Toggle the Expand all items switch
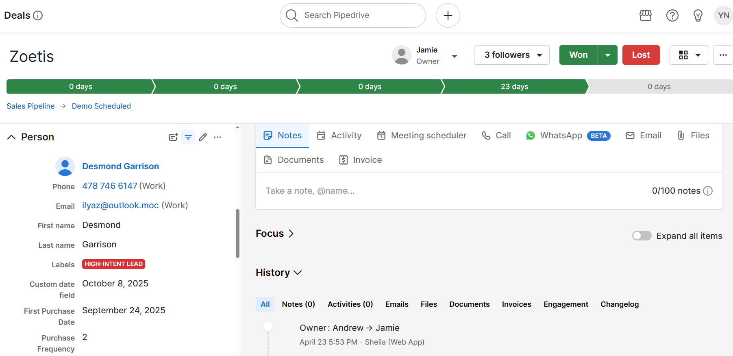733x356 pixels. click(x=642, y=236)
